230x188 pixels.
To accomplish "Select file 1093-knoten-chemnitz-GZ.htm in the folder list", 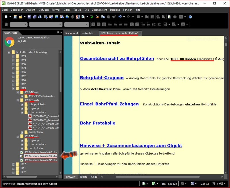I will [x=41, y=160].
